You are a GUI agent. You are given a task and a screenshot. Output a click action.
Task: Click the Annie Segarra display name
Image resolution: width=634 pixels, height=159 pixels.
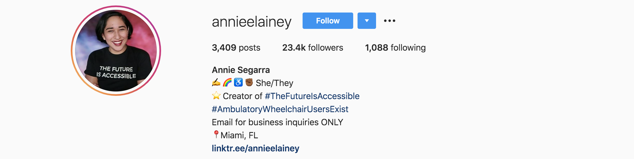[x=241, y=70]
